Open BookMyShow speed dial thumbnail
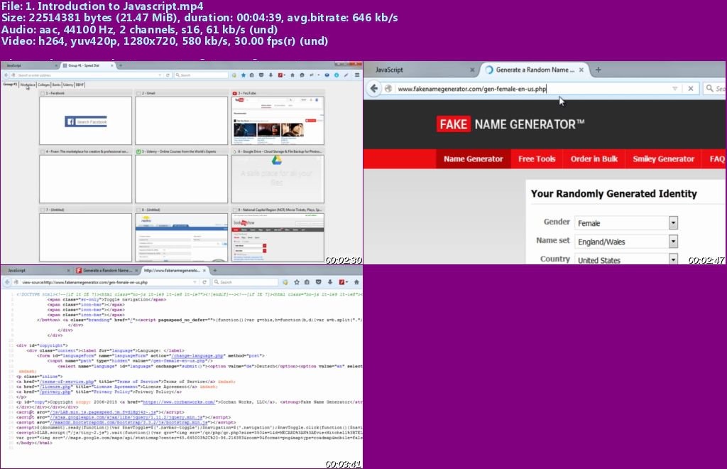The width and height of the screenshot is (727, 469). [278, 237]
